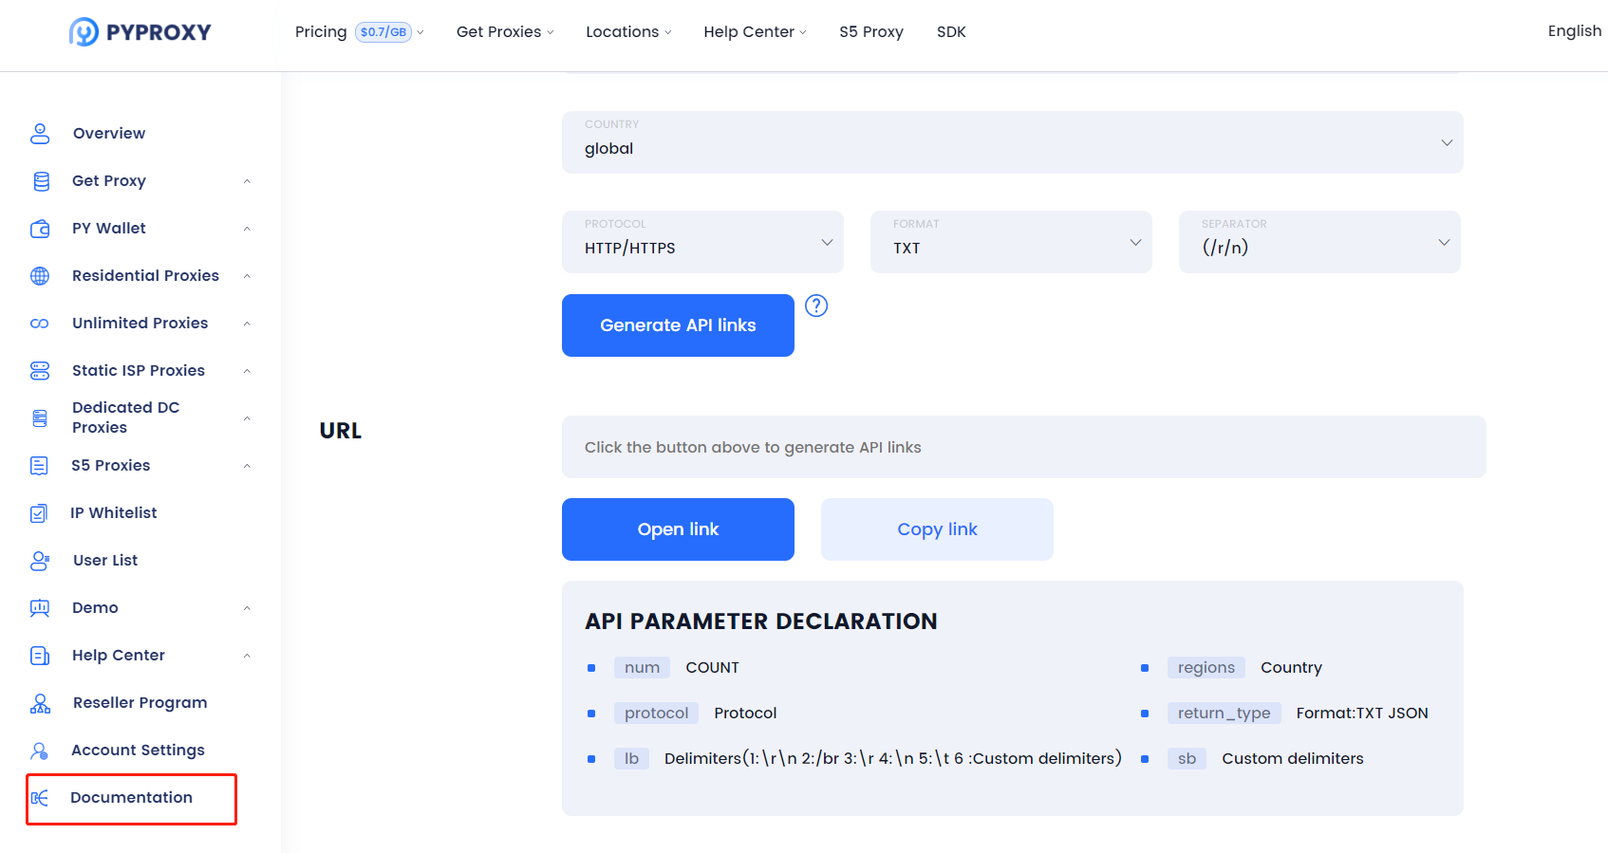Click the generated API URL field
The image size is (1608, 853).
1023,447
